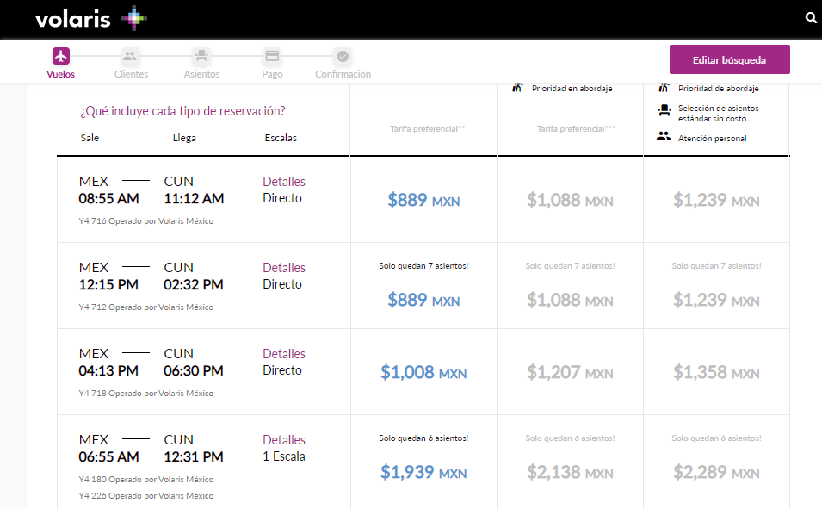Click the Asientos seat step icon
Image resolution: width=822 pixels, height=509 pixels.
click(x=201, y=57)
